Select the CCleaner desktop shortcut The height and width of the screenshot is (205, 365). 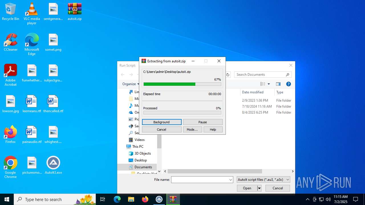click(11, 43)
